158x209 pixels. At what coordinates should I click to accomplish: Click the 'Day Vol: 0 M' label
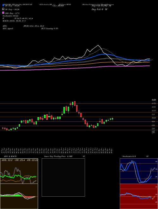(x=99, y=9)
